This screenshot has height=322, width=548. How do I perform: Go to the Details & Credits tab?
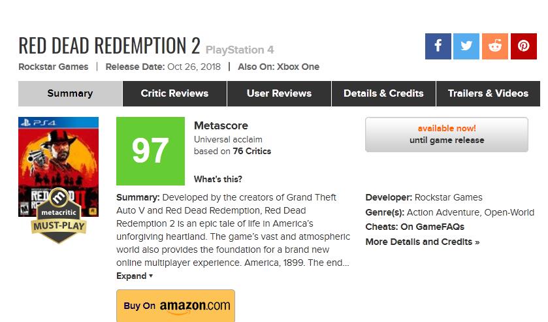pos(383,93)
